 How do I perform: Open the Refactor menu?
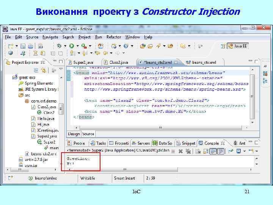[114, 37]
